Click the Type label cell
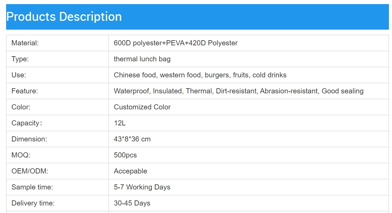Image resolution: width=392 pixels, height=213 pixels. [20, 59]
